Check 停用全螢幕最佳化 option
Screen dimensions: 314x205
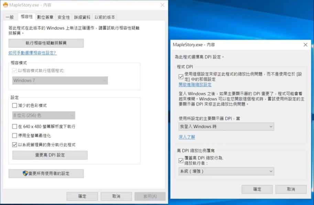click(14, 136)
